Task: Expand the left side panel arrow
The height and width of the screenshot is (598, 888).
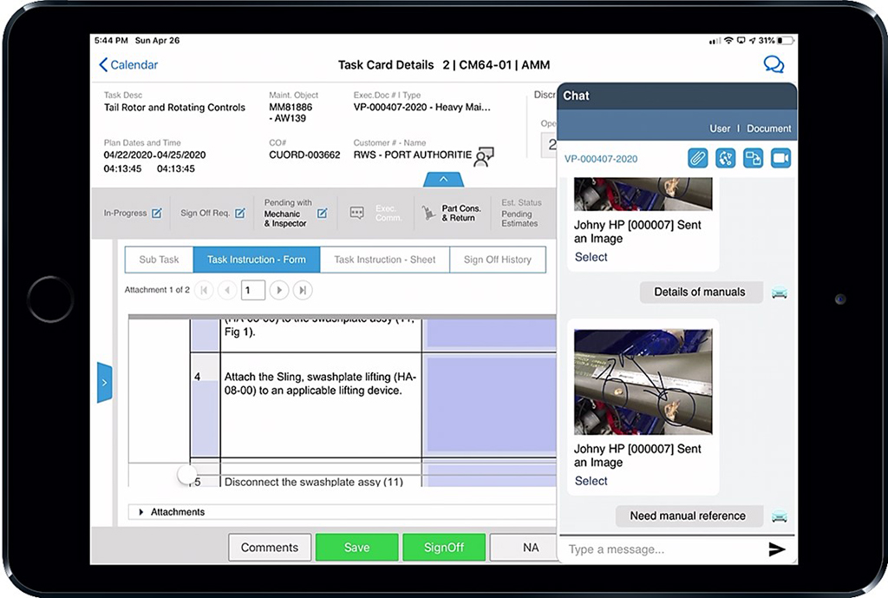Action: 104,382
